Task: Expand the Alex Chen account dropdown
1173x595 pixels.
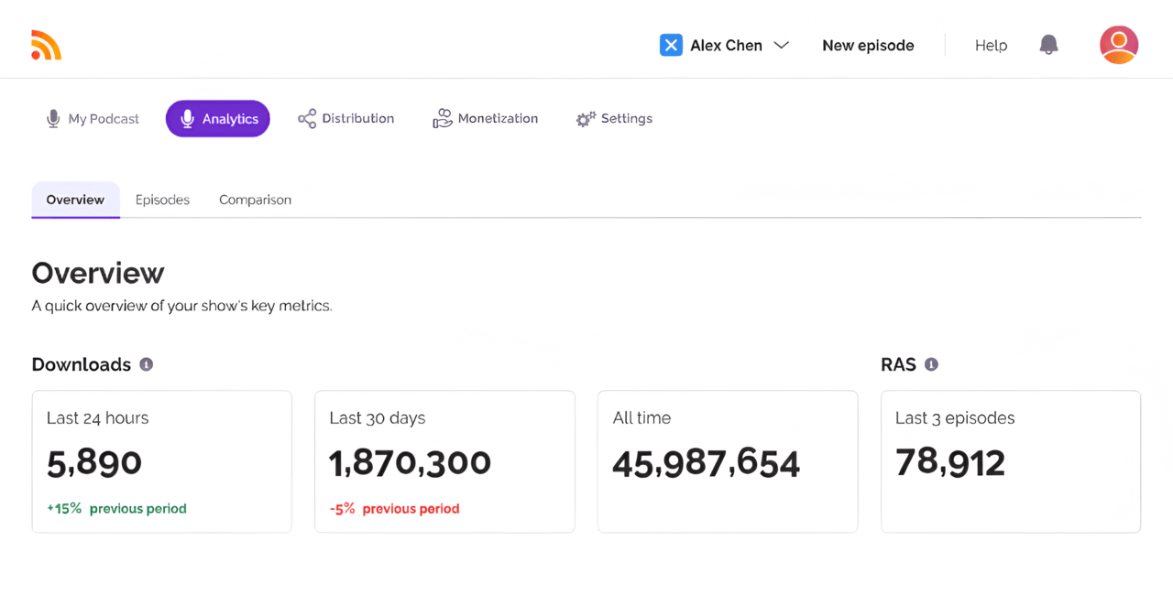Action: (782, 44)
